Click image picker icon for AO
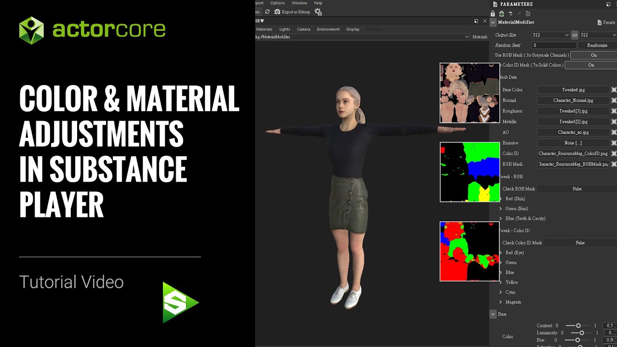 (614, 132)
